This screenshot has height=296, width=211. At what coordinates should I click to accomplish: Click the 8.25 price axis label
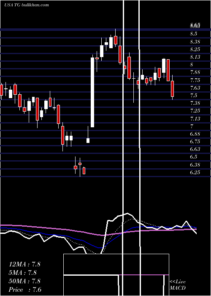click(195, 49)
